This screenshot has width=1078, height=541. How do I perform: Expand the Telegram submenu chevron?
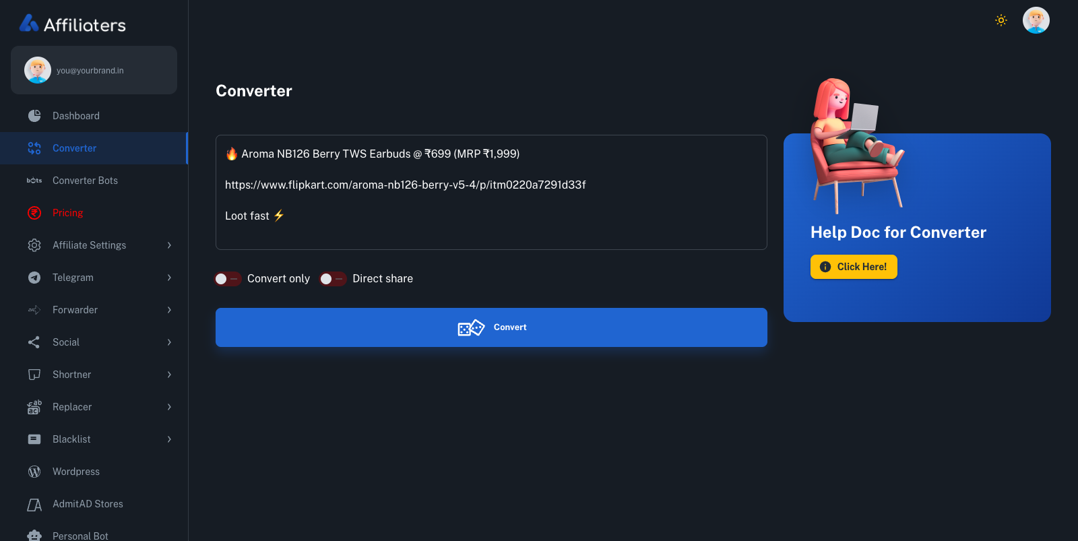tap(169, 278)
